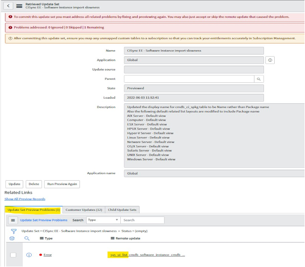
Task: Toggle the list filter funnel icon
Action: [14, 231]
